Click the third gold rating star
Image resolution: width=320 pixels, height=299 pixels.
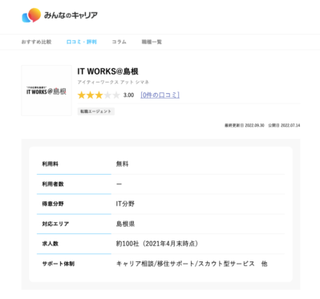pyautogui.click(x=99, y=95)
